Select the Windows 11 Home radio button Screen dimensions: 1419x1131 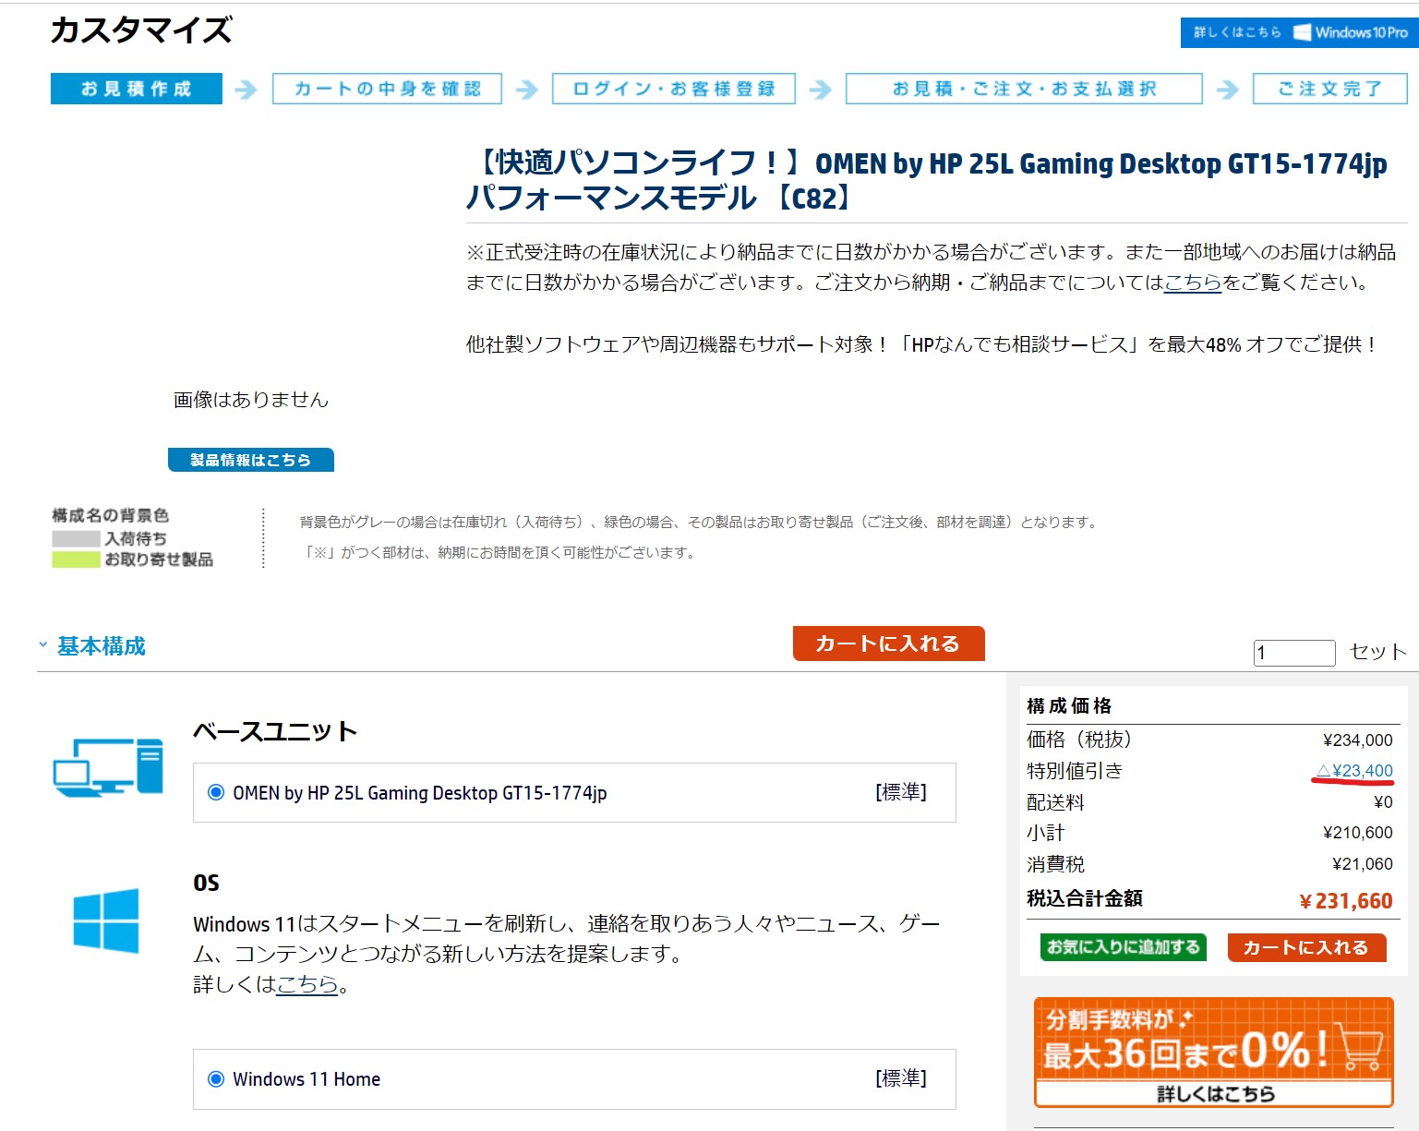(216, 1078)
